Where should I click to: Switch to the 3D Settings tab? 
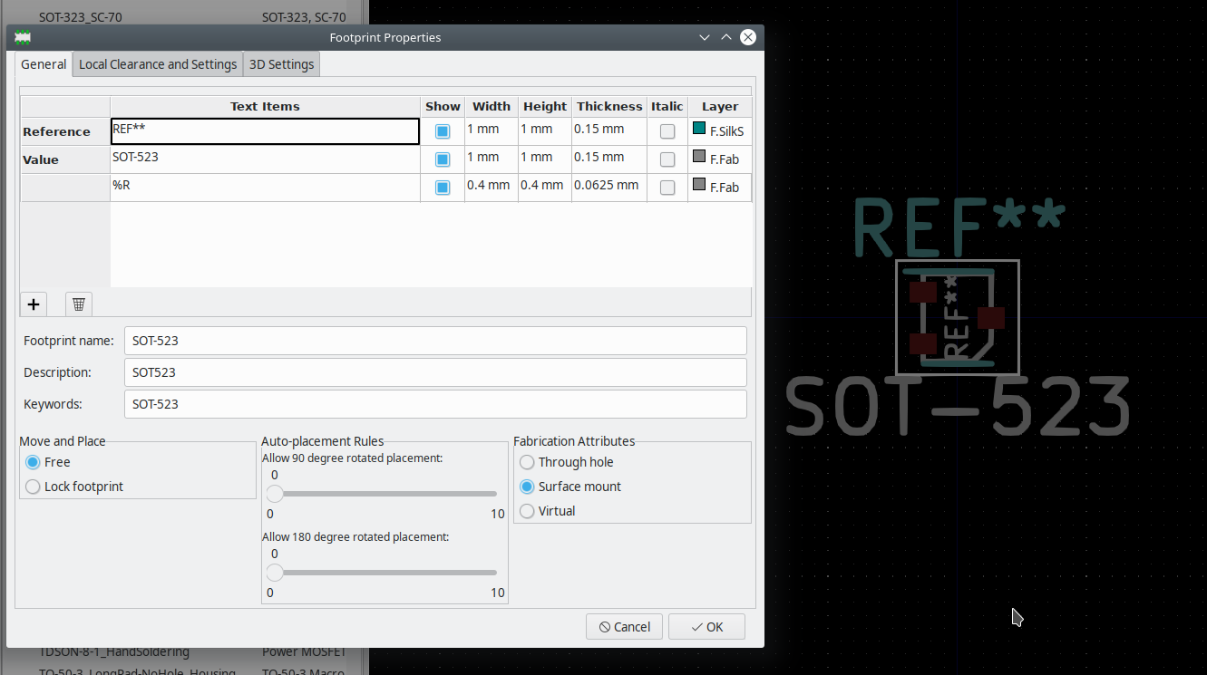[281, 63]
